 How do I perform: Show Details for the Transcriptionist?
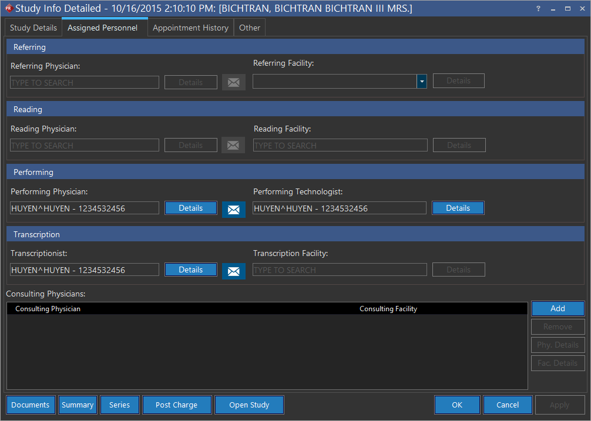click(x=190, y=270)
